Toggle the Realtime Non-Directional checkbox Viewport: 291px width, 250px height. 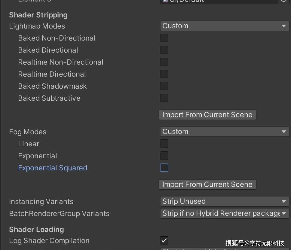164,62
